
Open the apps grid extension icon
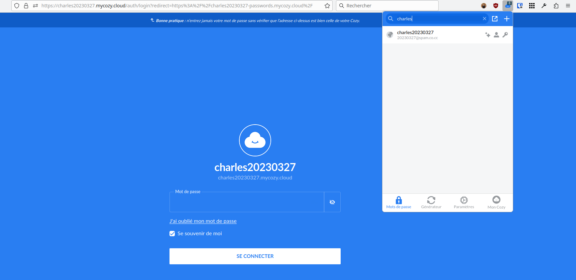(x=532, y=6)
